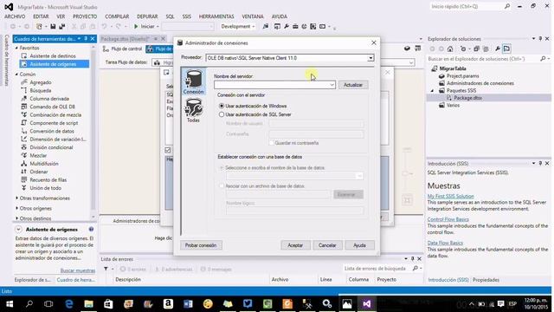
Task: Open the Nombre del servidor dropdown
Action: 332,85
